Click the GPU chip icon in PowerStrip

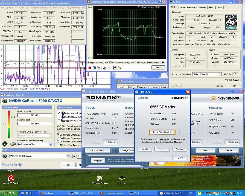tap(5, 144)
